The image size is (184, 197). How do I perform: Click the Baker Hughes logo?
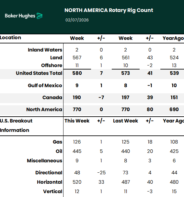(x=24, y=16)
